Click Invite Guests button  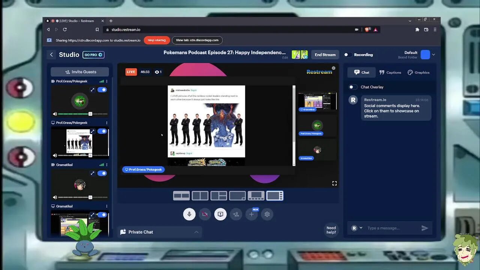coord(80,72)
